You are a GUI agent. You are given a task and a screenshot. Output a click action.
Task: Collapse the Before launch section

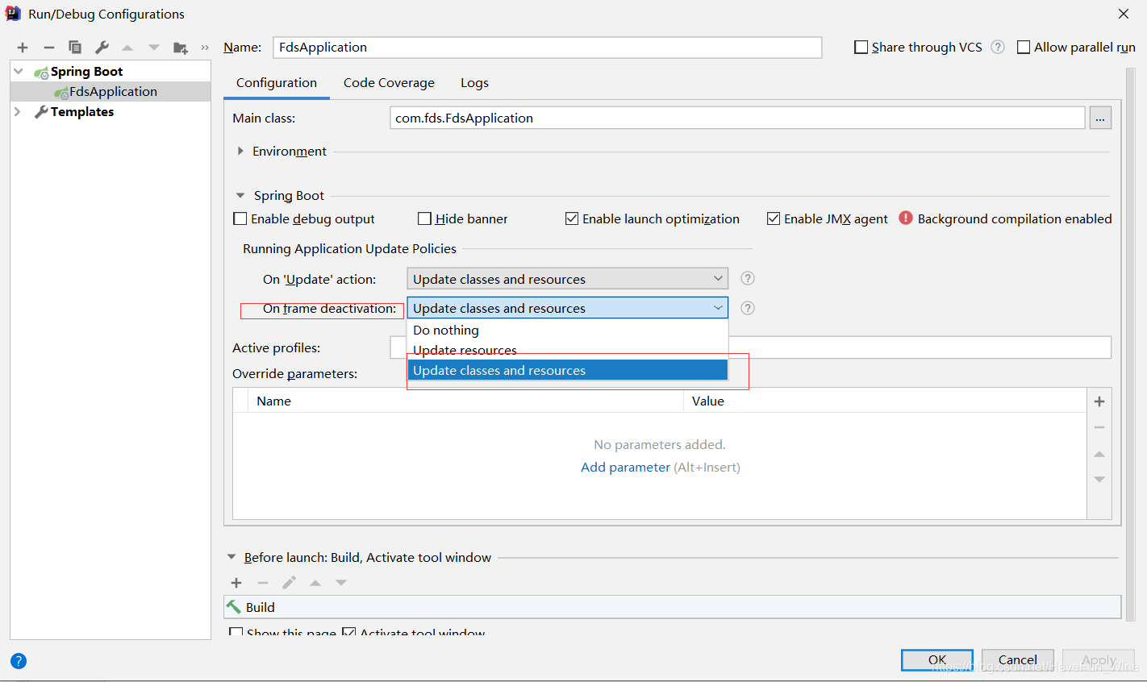coord(231,557)
